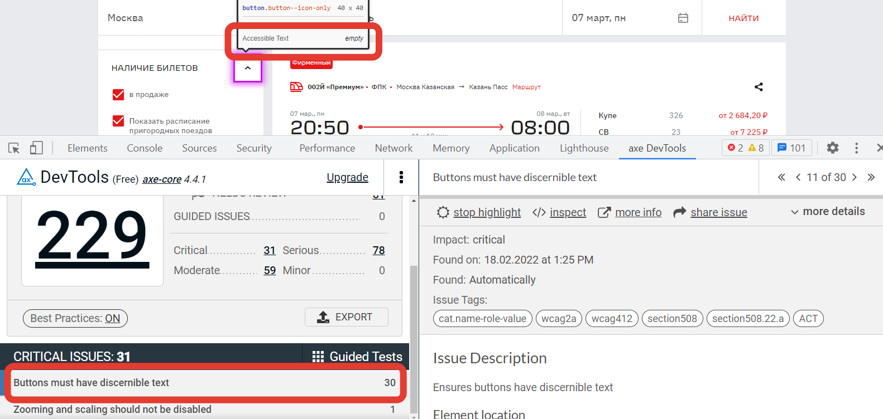The height and width of the screenshot is (419, 883).
Task: Select 'Buttons must have discernible text' issue row
Action: (x=204, y=383)
